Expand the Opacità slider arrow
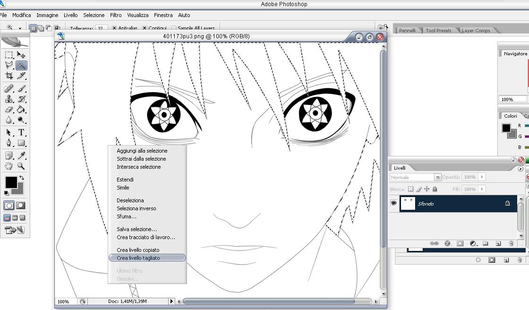 [482, 177]
